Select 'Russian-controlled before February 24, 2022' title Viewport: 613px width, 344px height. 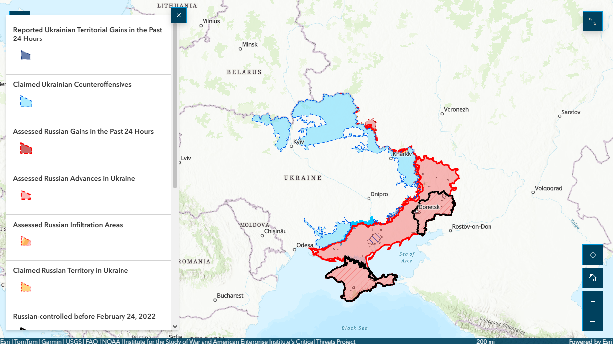coord(84,316)
